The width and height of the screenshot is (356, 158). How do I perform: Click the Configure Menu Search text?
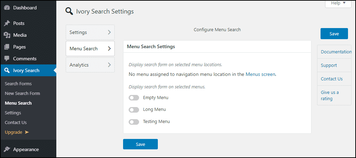(x=217, y=30)
